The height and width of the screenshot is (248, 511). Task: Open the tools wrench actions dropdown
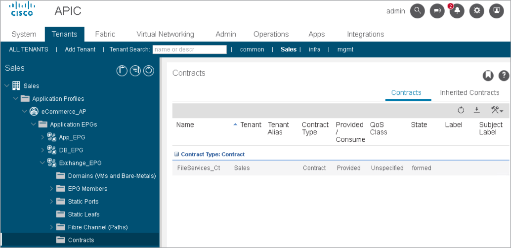[496, 110]
